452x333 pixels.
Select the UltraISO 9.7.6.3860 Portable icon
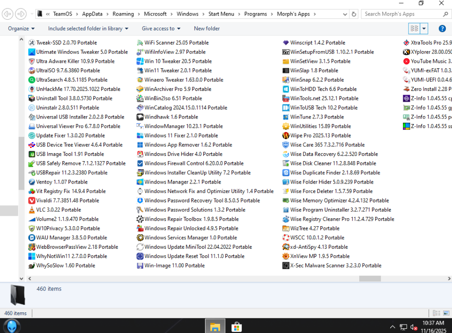click(x=32, y=70)
